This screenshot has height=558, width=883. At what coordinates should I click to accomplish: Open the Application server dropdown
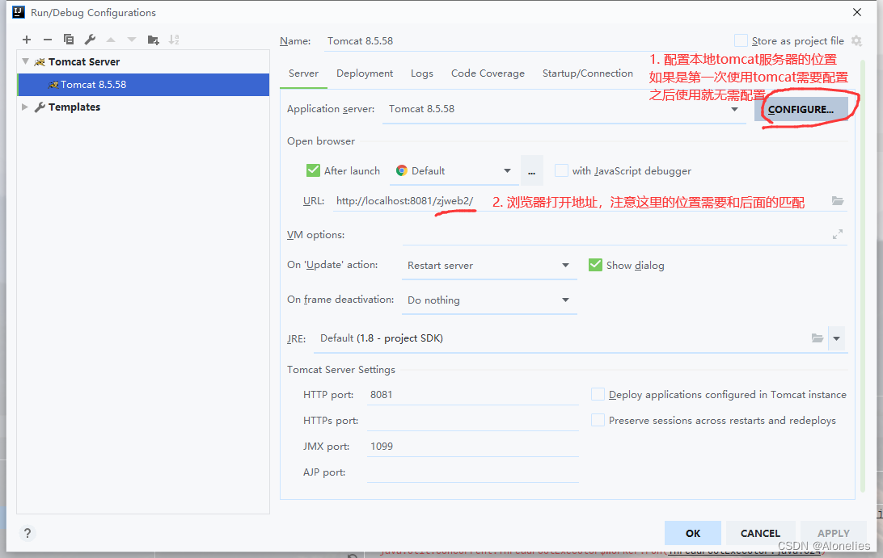point(734,109)
